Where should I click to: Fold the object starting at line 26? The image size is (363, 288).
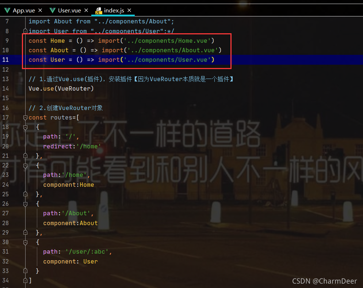(x=25, y=204)
